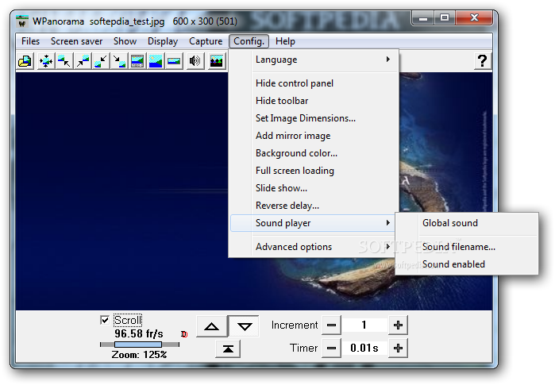
Task: Open Reverse delay... setting
Action: pyautogui.click(x=314, y=206)
